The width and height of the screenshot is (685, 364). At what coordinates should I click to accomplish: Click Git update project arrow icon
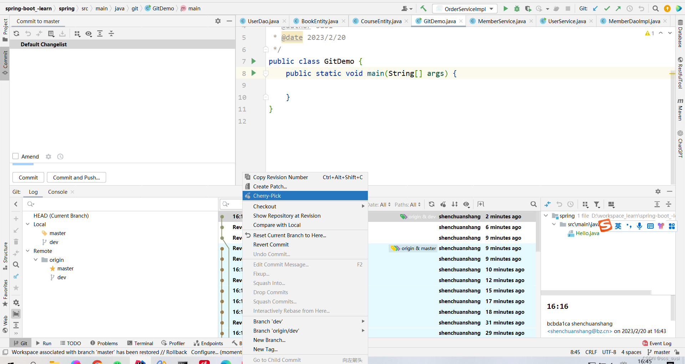(x=595, y=9)
